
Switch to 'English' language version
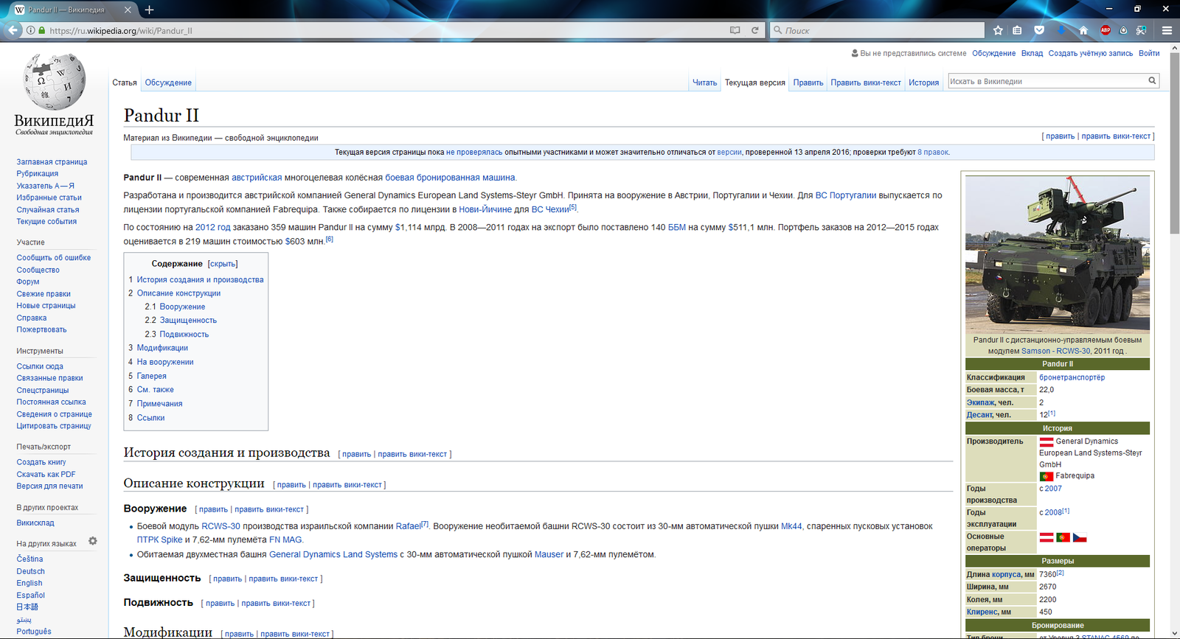point(29,583)
